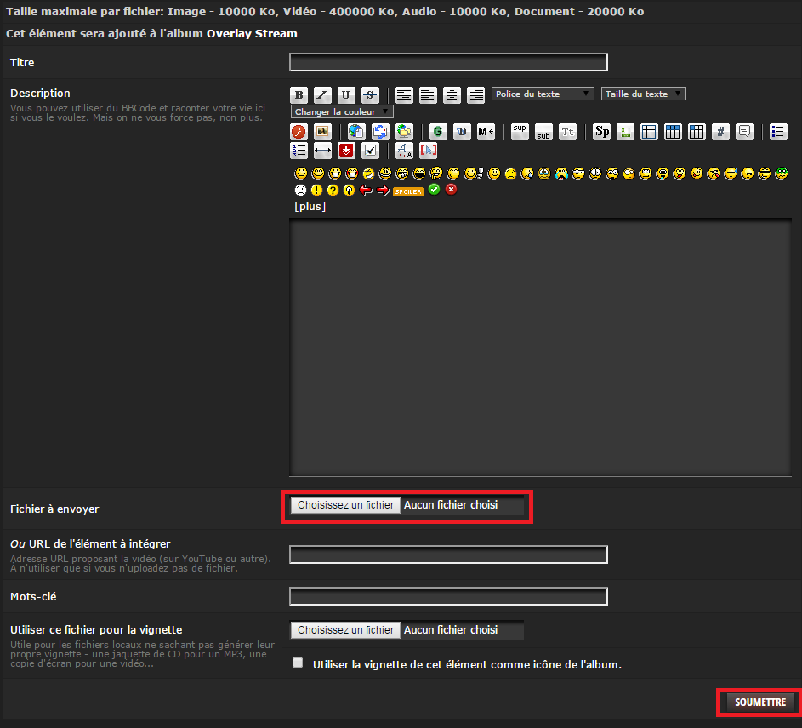The width and height of the screenshot is (802, 728).
Task: Justify the description text
Action: pos(404,94)
